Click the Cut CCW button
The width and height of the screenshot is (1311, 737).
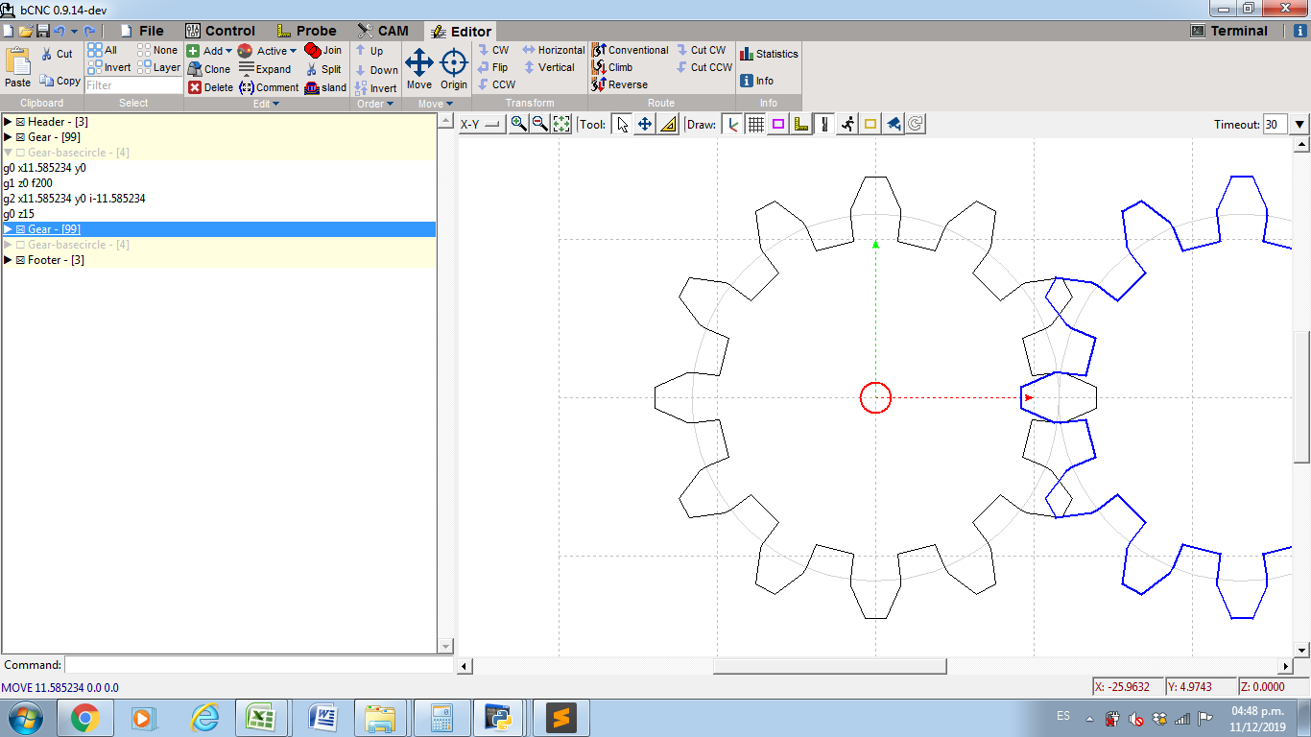[x=704, y=67]
